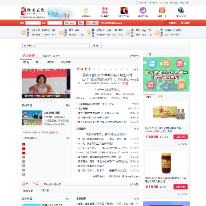Click the last slideshow indicator dot
The width and height of the screenshot is (206, 206).
click(x=51, y=101)
